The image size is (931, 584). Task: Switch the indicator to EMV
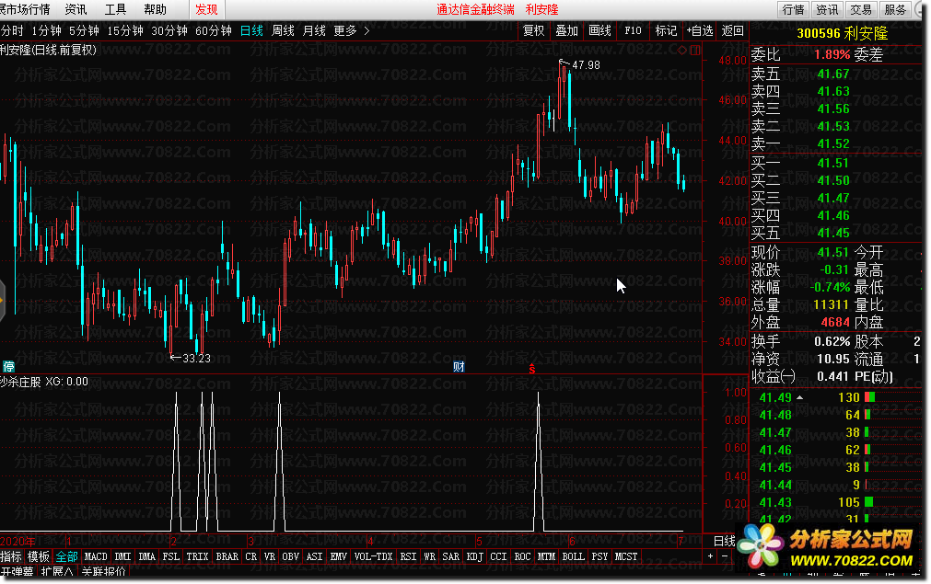pyautogui.click(x=339, y=556)
